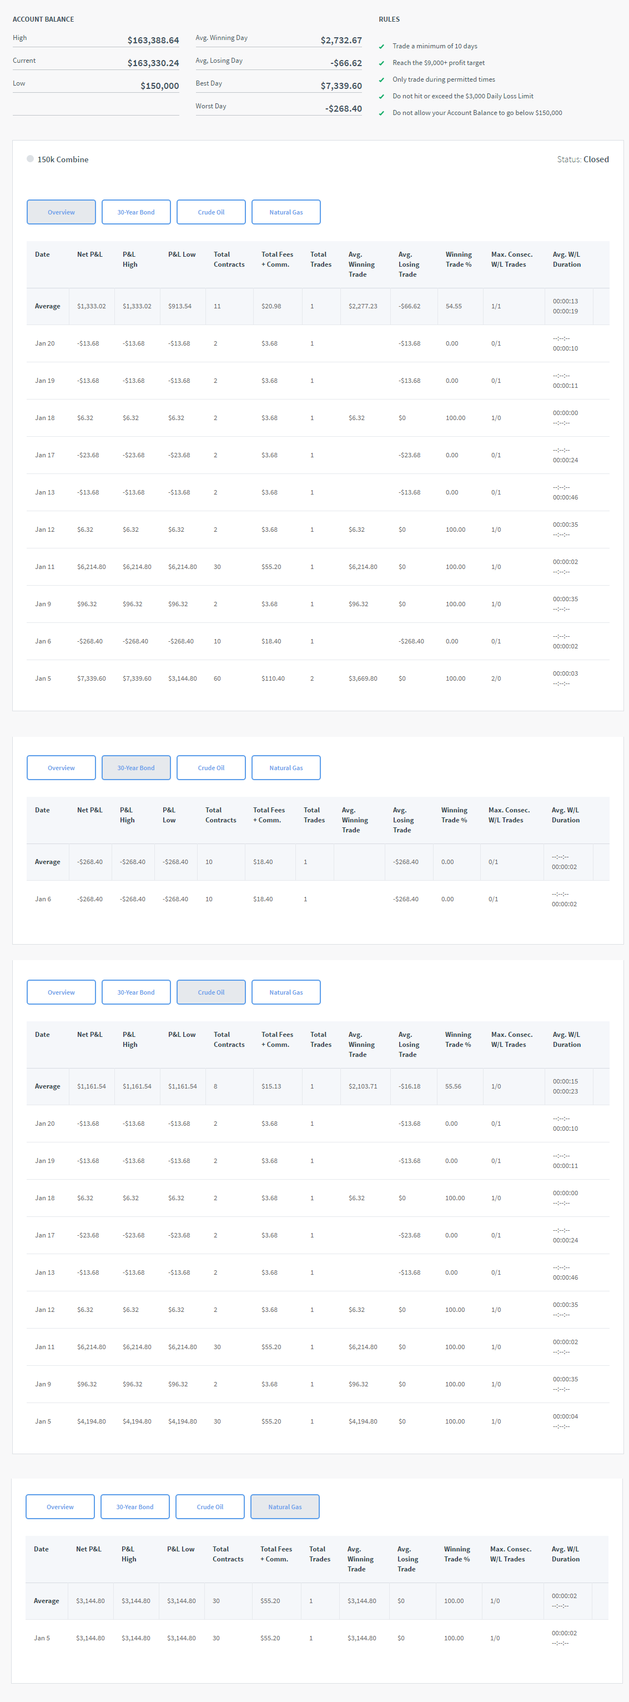This screenshot has width=629, height=1702.
Task: Click Overview tab in the section with 30-Year Bond highlighted
Action: point(62,768)
